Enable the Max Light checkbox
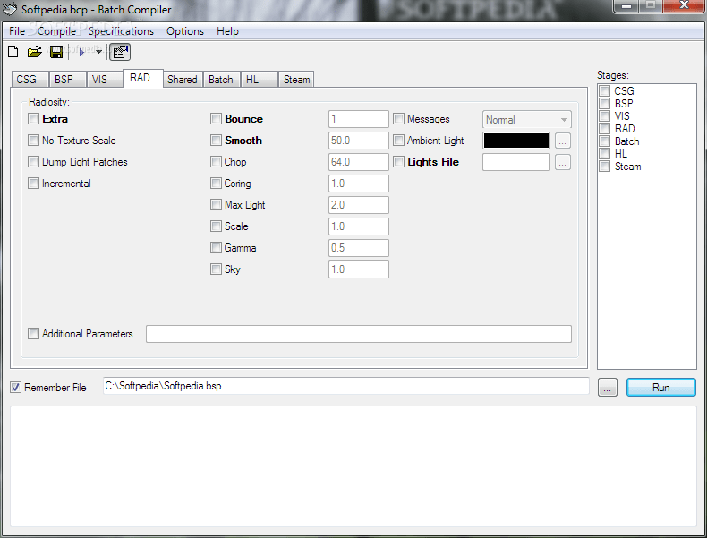This screenshot has width=707, height=538. (216, 205)
